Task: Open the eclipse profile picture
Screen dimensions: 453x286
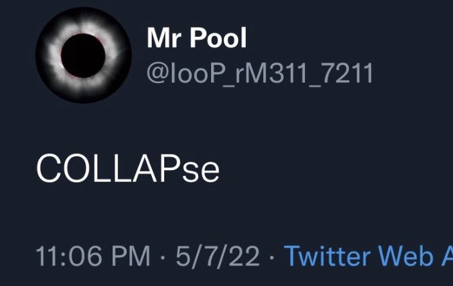Action: (84, 55)
